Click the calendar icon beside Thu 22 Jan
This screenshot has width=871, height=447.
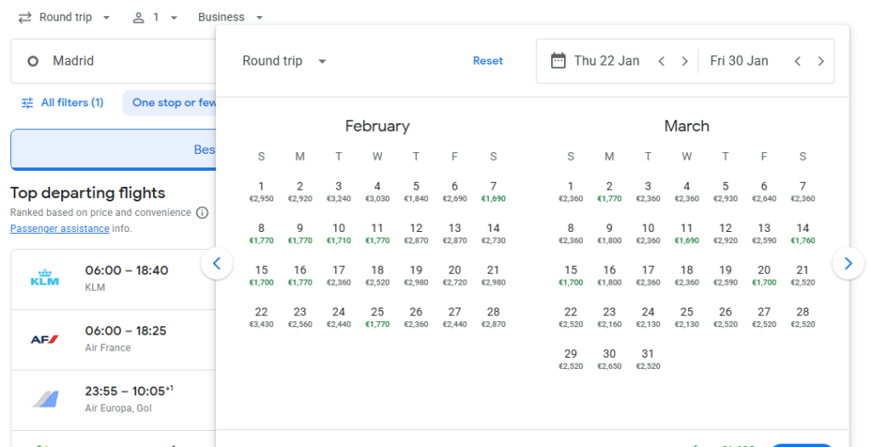point(558,61)
